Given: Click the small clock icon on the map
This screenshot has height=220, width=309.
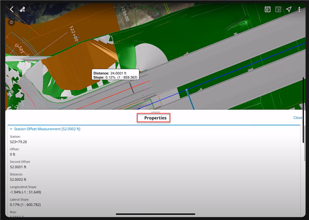Looking at the screenshot, I should tap(12, 22).
